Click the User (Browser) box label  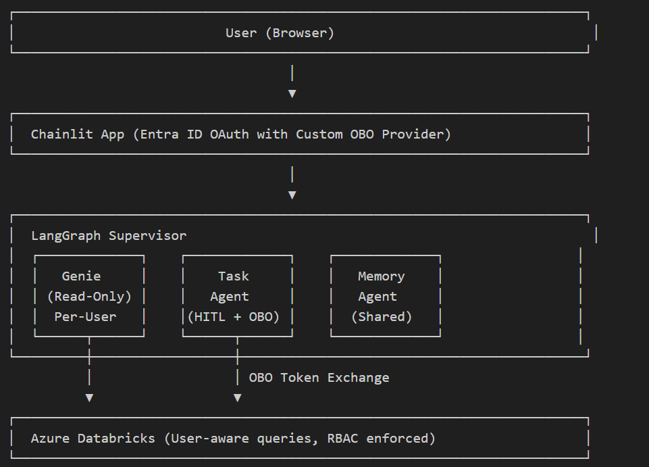[280, 32]
